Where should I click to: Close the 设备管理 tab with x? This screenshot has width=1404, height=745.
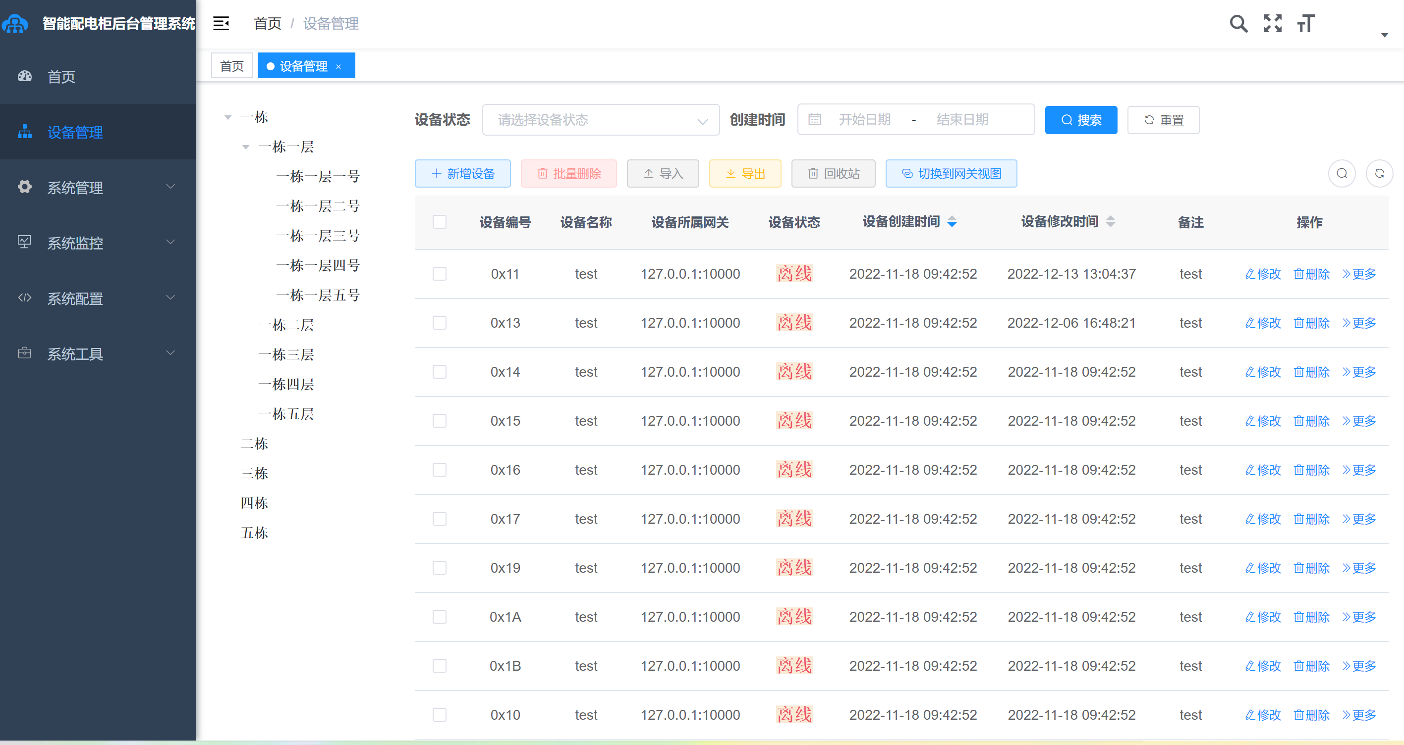click(338, 66)
